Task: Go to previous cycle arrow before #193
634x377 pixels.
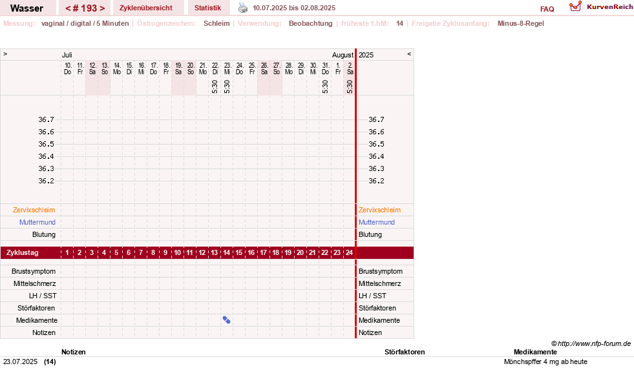Action: pos(68,8)
